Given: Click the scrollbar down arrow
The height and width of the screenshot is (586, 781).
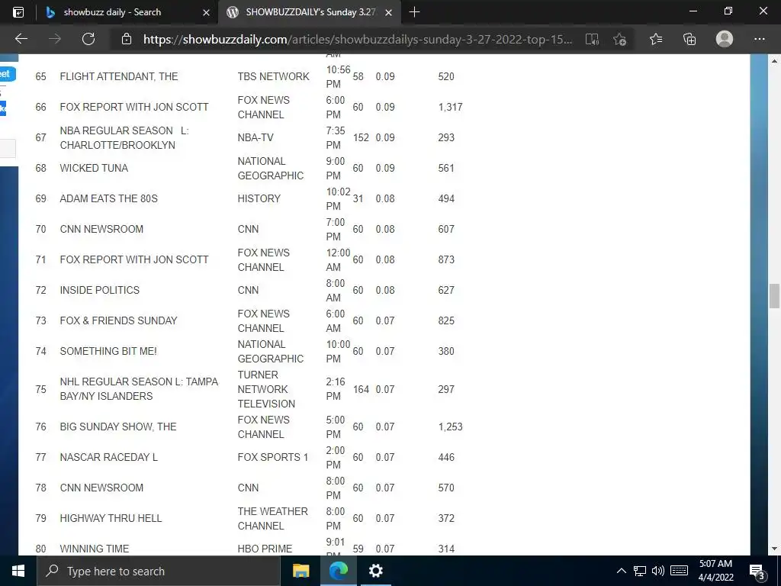Looking at the screenshot, I should [774, 549].
